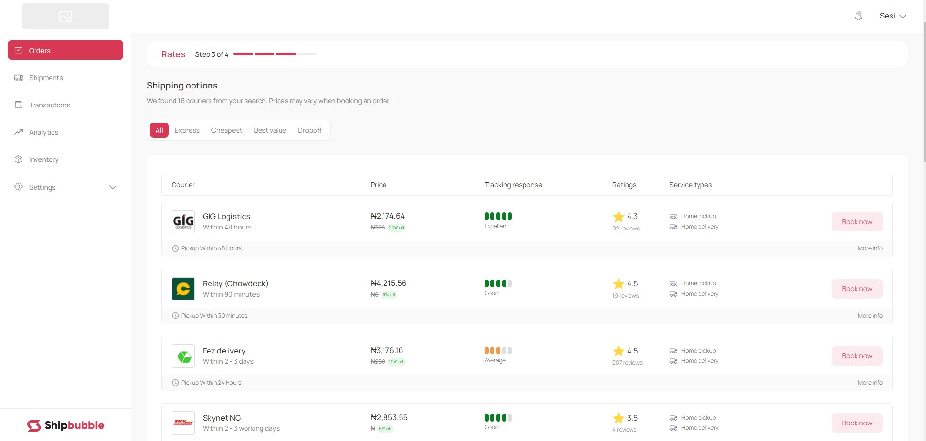
Task: Click the Relay pickup clock icon
Action: click(175, 316)
